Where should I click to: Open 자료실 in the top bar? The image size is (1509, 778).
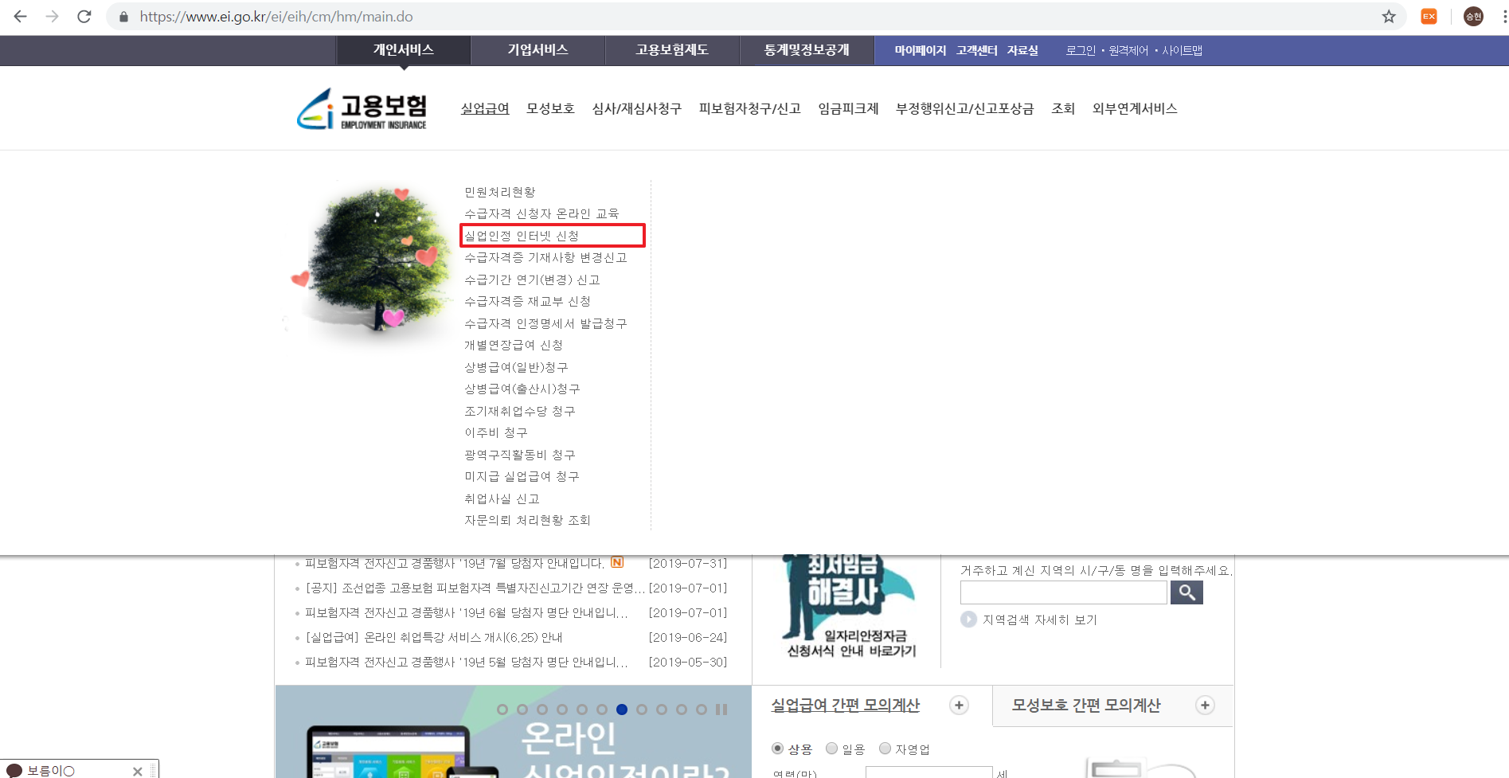pos(1022,50)
